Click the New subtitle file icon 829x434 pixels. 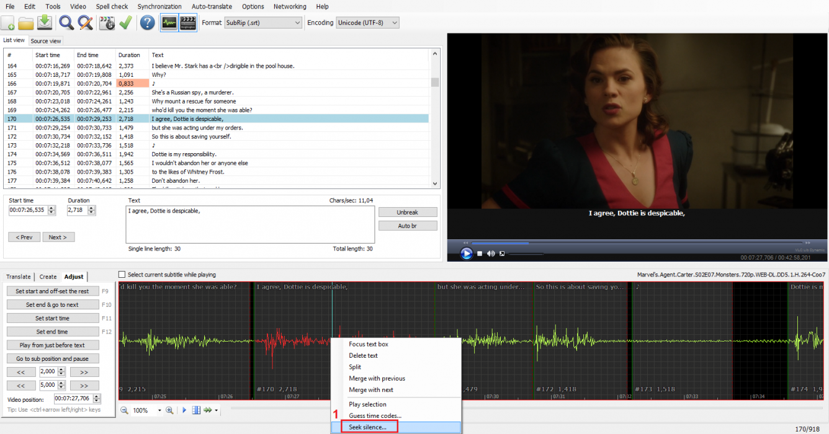tap(8, 23)
